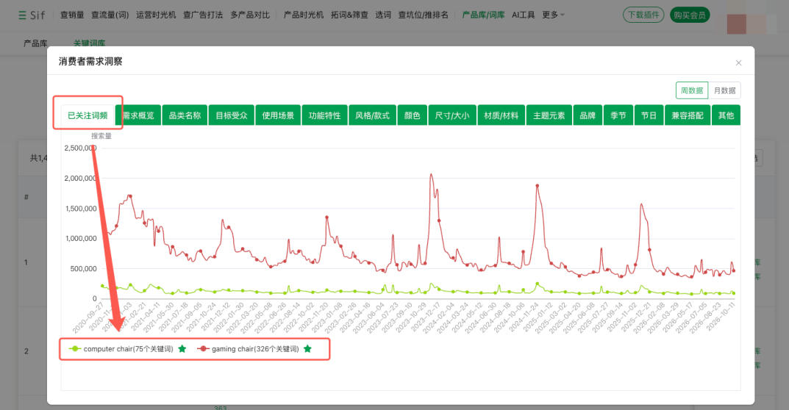The width and height of the screenshot is (789, 410).
Task: Open 产品库/词库 in top navigation
Action: coord(483,15)
